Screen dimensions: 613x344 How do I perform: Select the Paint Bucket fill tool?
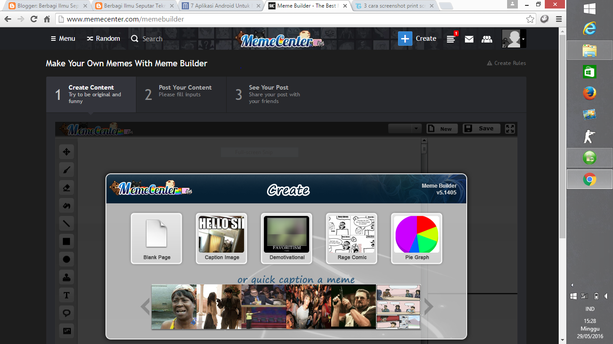point(66,206)
